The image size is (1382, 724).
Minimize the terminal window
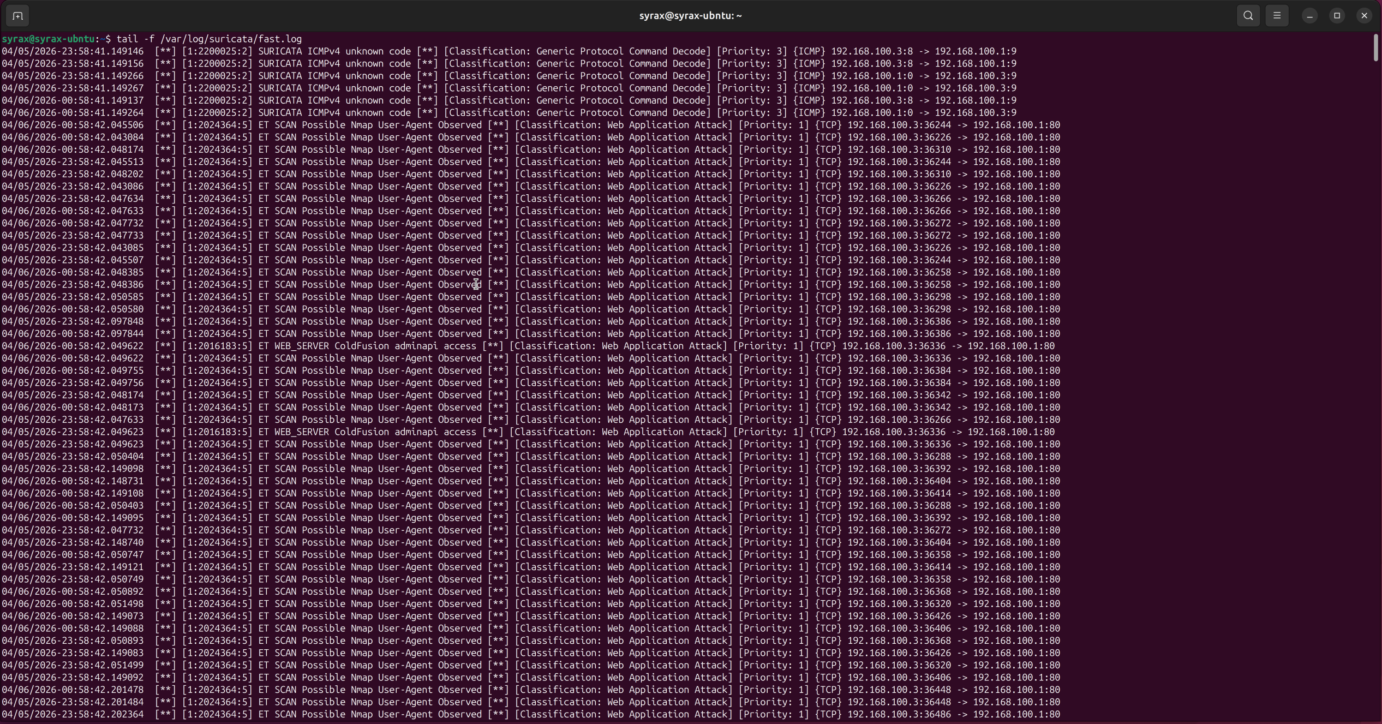pyautogui.click(x=1309, y=15)
